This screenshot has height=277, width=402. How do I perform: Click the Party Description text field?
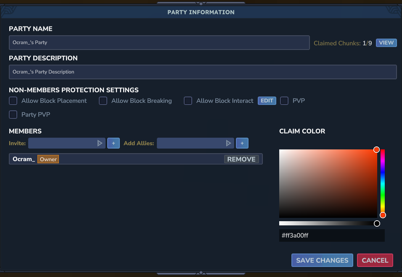coord(202,72)
